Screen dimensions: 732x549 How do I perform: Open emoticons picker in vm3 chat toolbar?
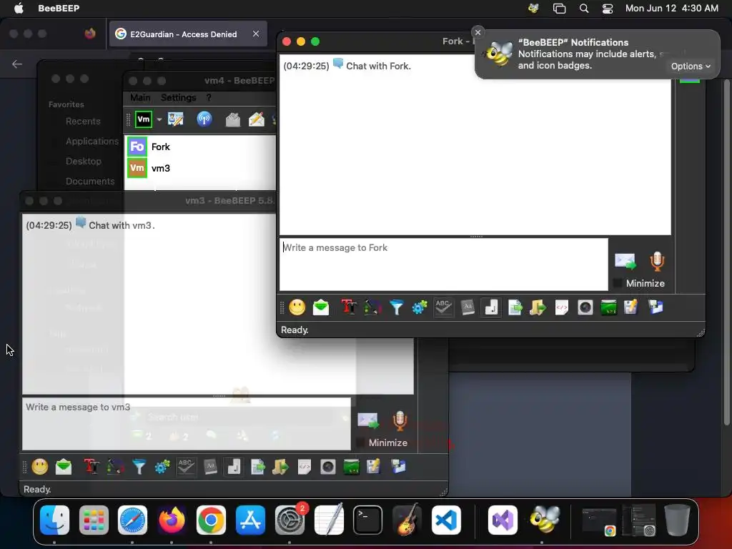pos(40,467)
